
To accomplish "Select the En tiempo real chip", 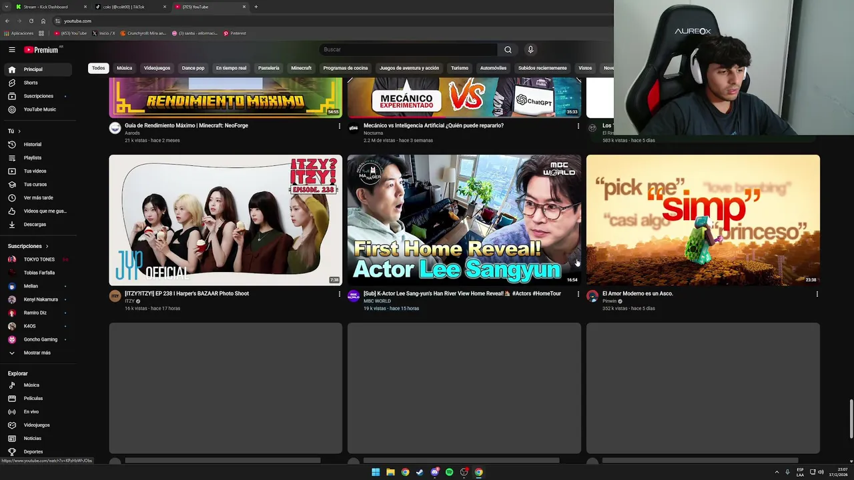I will coord(231,68).
